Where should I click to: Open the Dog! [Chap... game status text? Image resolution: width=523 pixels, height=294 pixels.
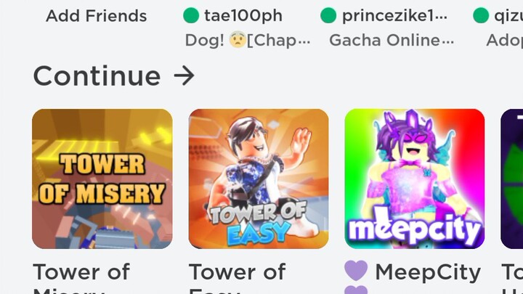[248, 41]
